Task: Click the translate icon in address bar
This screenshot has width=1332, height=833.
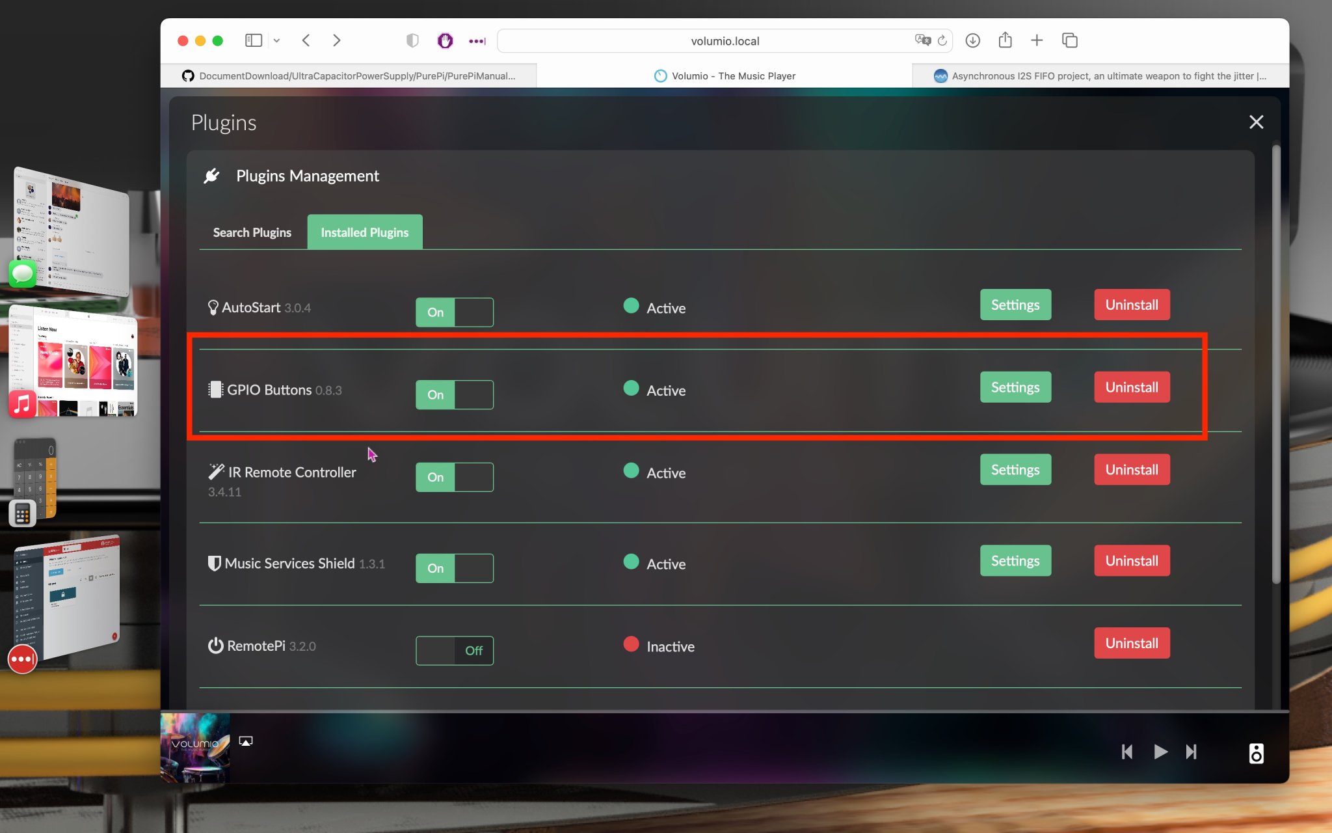Action: [922, 40]
